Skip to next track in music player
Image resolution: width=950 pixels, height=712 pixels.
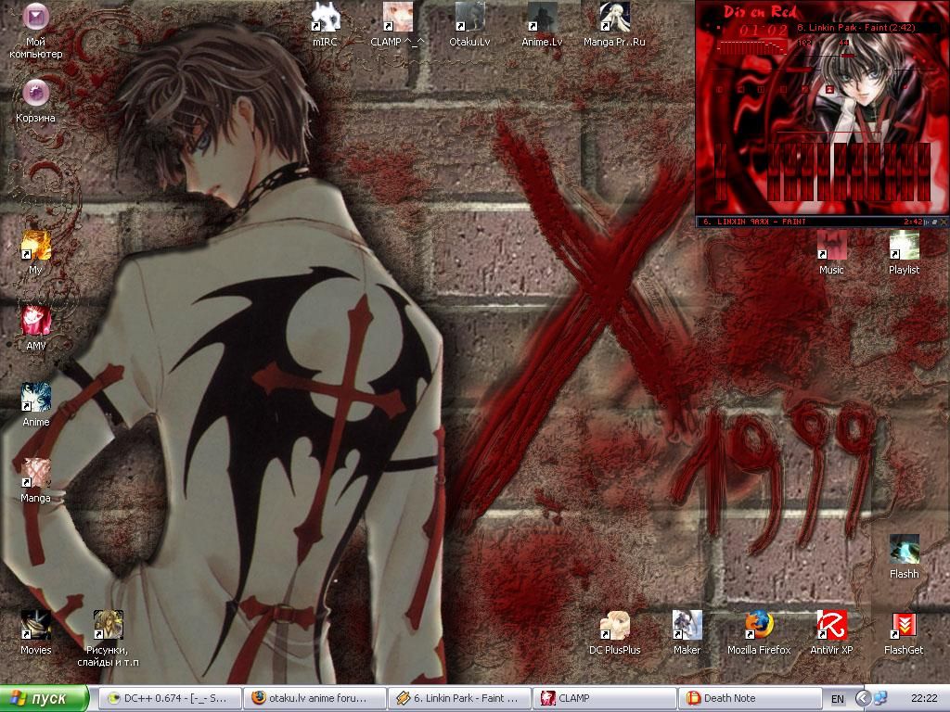804,90
